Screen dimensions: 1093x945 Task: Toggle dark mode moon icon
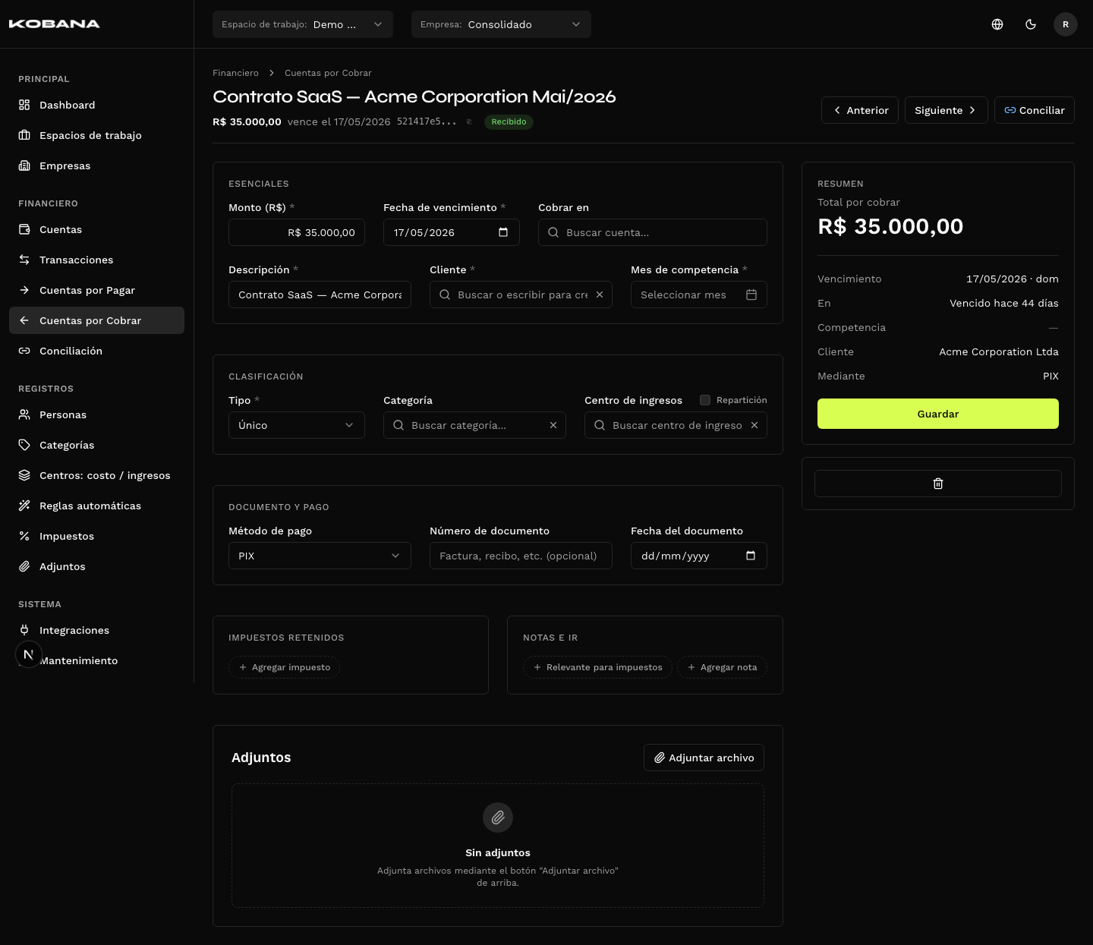click(1031, 24)
